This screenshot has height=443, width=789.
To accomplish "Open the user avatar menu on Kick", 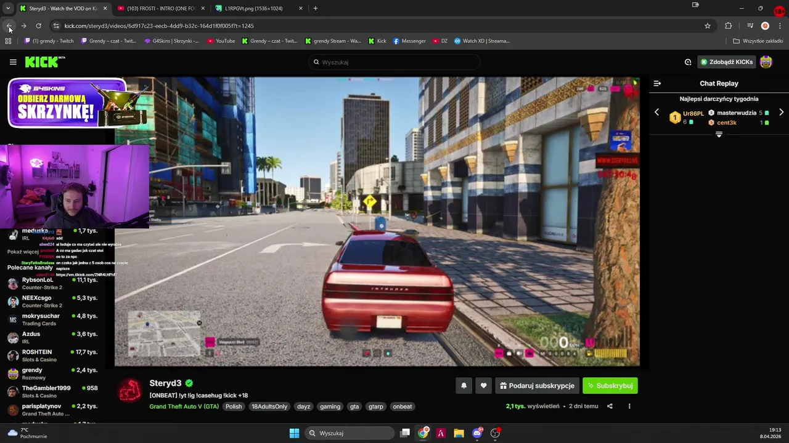I will (766, 62).
